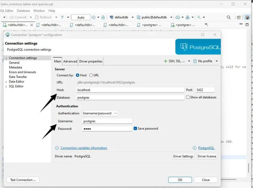Expand the SQL Editor tree node
This screenshot has height=188, width=253.
tap(6, 87)
